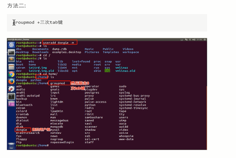Image resolution: width=236 pixels, height=158 pixels.
Task: Click the 'lightdm' group name
Action: (x=57, y=102)
